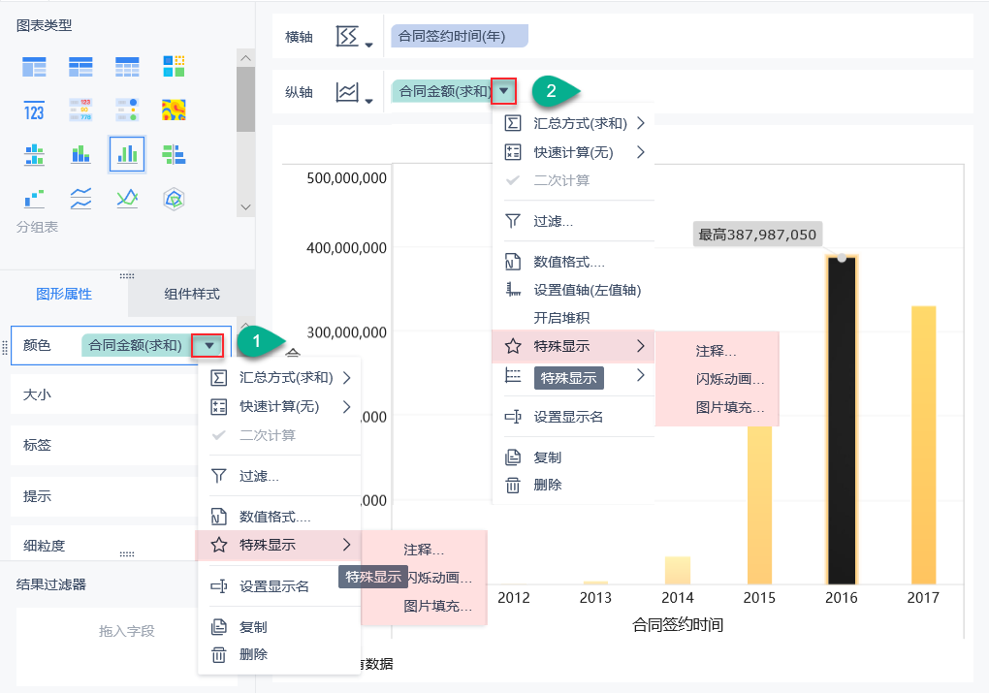Image resolution: width=989 pixels, height=693 pixels.
Task: Select the 2017 bar in chart
Action: coord(923,445)
